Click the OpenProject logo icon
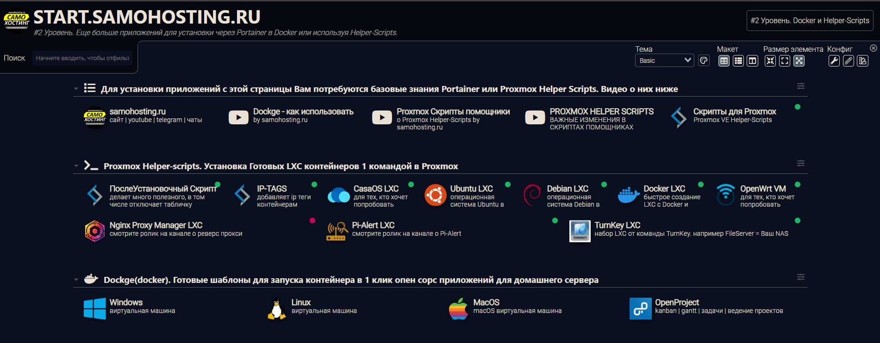 click(x=640, y=308)
